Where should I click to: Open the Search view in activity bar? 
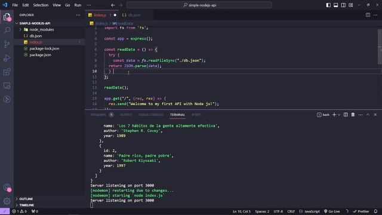point(7,30)
